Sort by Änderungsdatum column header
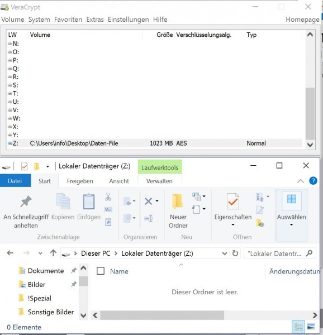 tap(294, 271)
